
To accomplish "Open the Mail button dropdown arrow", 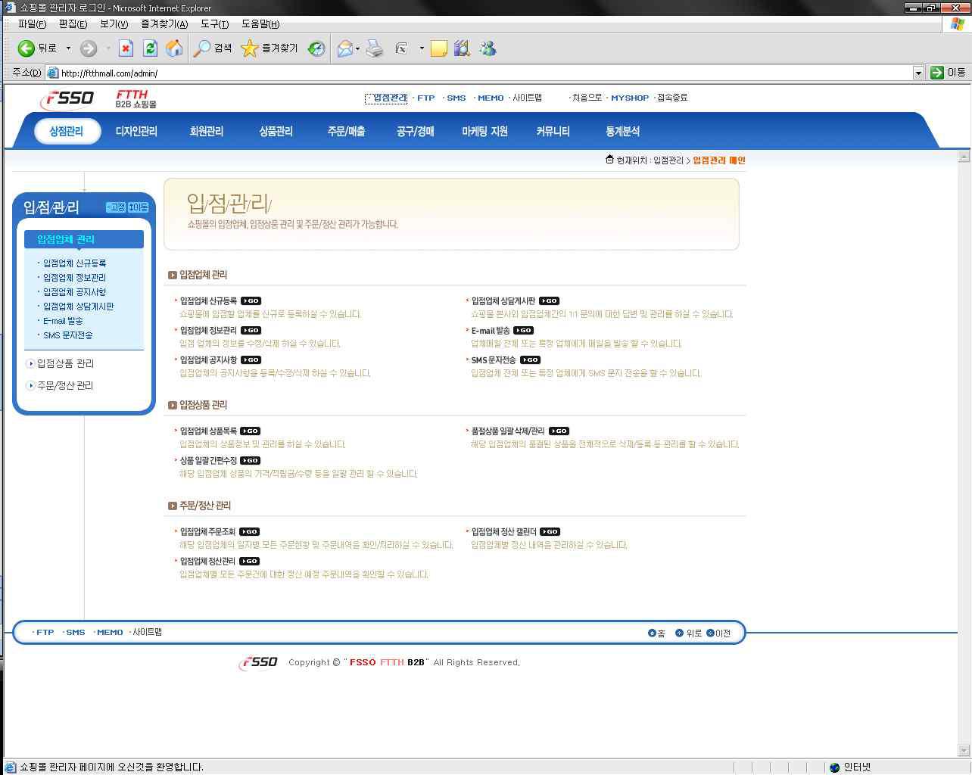I will tap(358, 48).
